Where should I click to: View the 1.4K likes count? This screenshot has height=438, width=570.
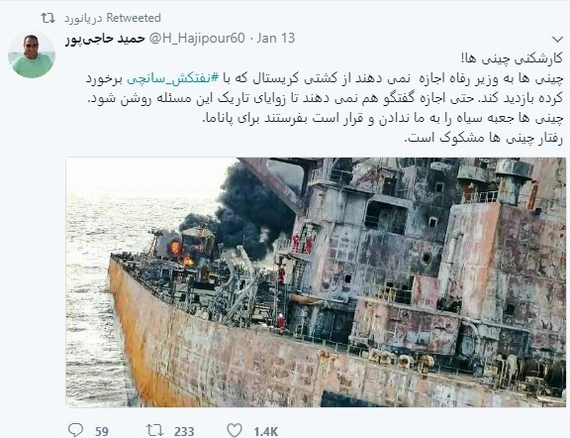[266, 431]
